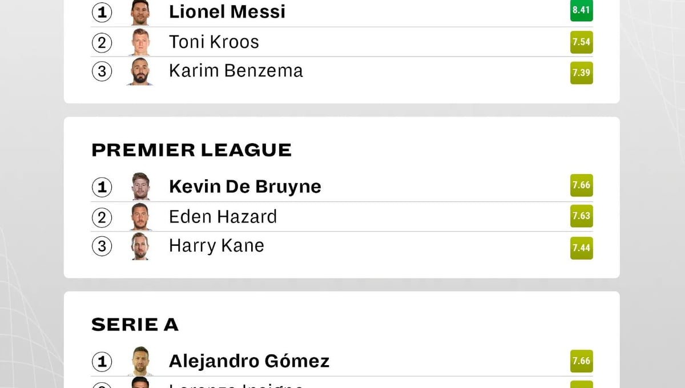Open the Kevin De Bruyne name link
This screenshot has width=685, height=388.
(245, 187)
